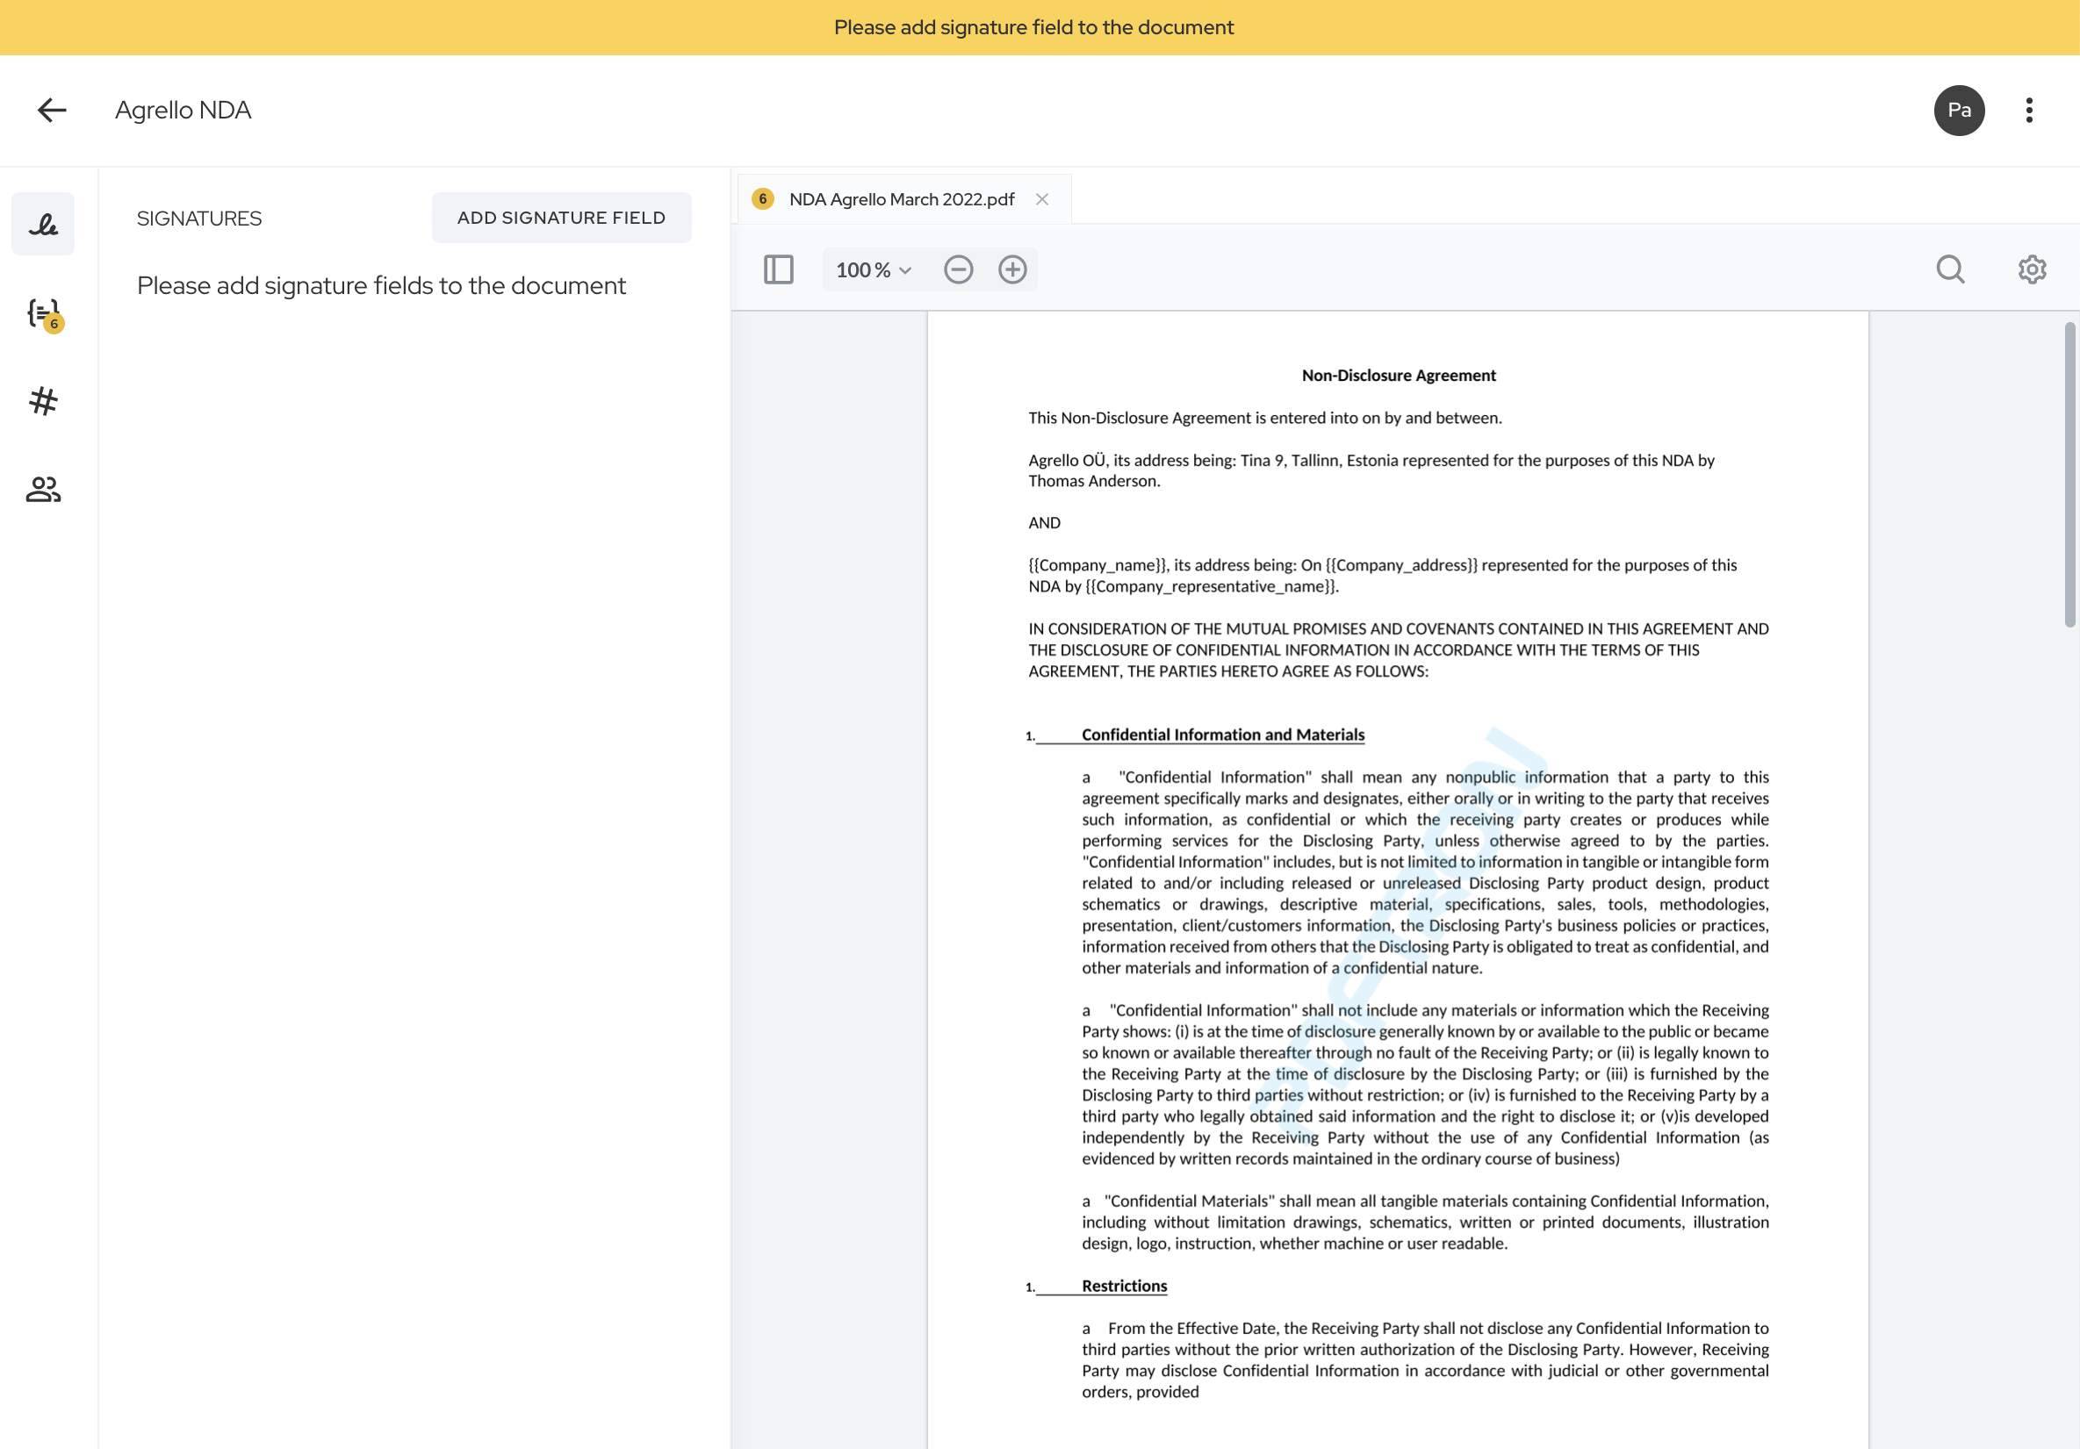Click the 'Thomas Anderson.' name in document
The width and height of the screenshot is (2080, 1449).
(1093, 481)
